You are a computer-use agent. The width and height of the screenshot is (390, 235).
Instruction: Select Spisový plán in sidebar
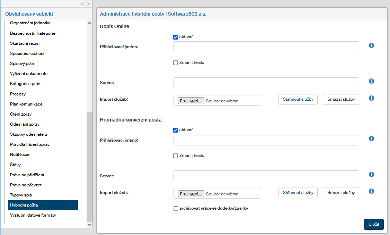point(22,64)
